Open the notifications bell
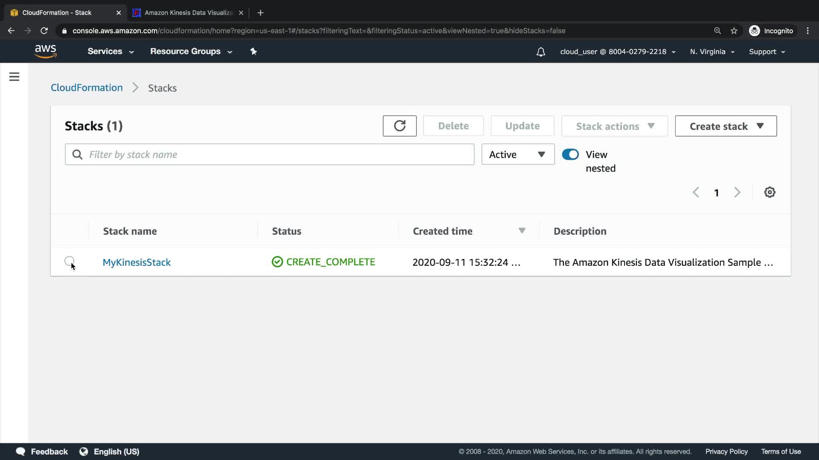The image size is (819, 460). [x=540, y=52]
